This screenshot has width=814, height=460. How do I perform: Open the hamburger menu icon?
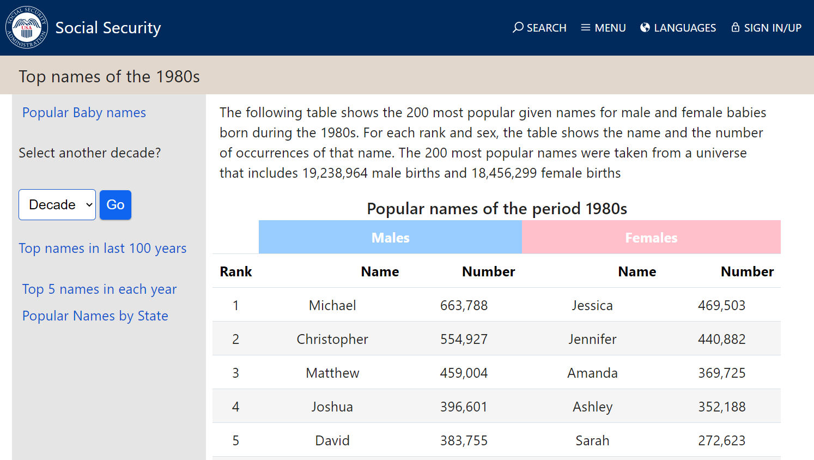(x=586, y=28)
